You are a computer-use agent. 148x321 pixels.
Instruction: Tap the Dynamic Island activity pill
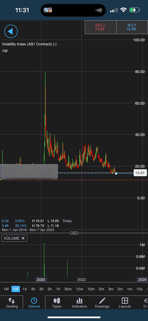(73, 10)
